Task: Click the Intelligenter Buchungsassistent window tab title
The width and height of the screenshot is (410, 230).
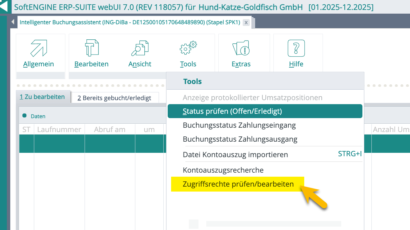Action: (x=130, y=23)
